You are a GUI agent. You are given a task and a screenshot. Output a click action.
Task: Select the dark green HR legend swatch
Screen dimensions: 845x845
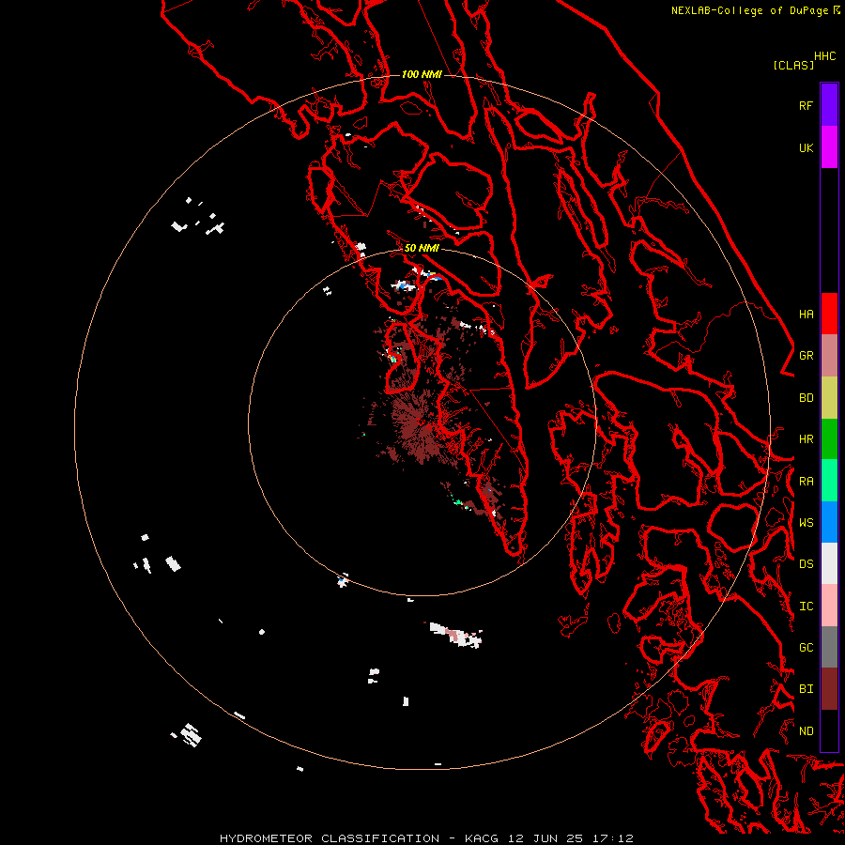829,439
